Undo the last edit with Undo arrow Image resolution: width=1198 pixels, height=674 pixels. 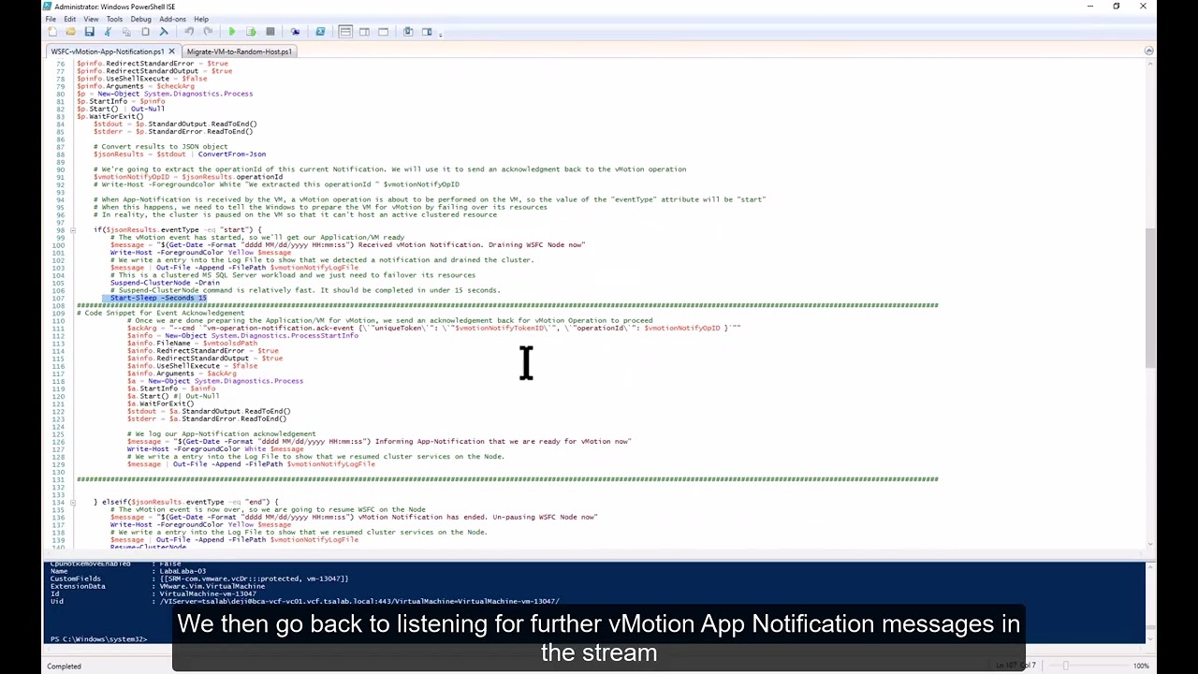189,32
